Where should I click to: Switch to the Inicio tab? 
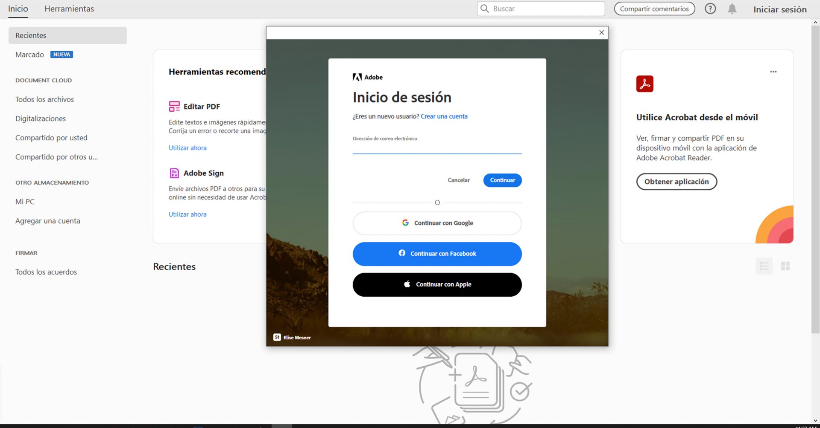click(18, 9)
